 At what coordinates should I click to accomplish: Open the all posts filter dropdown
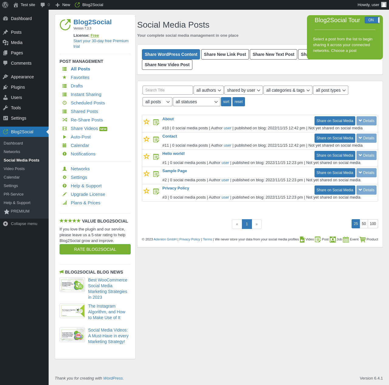[157, 102]
